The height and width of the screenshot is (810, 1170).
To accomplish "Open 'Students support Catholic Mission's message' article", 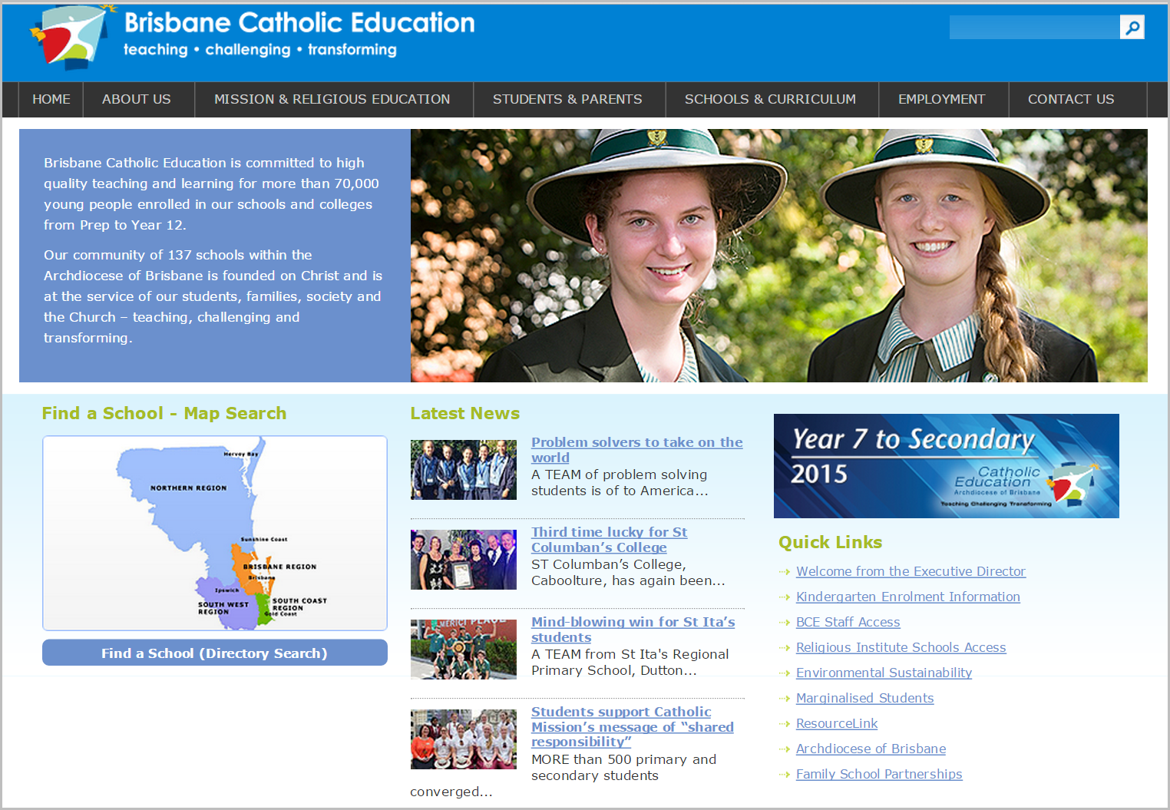I will click(x=632, y=727).
